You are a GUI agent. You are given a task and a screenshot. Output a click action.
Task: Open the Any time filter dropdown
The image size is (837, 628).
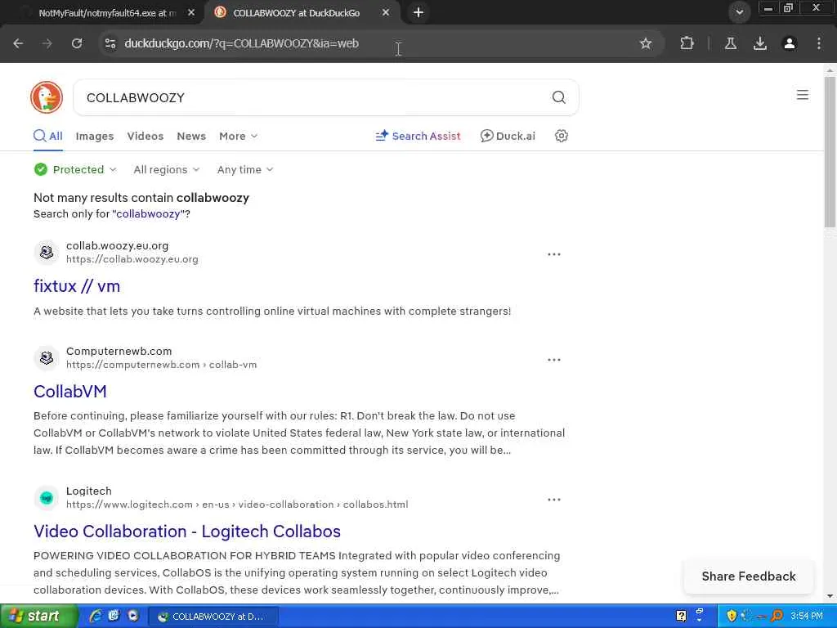click(x=245, y=170)
